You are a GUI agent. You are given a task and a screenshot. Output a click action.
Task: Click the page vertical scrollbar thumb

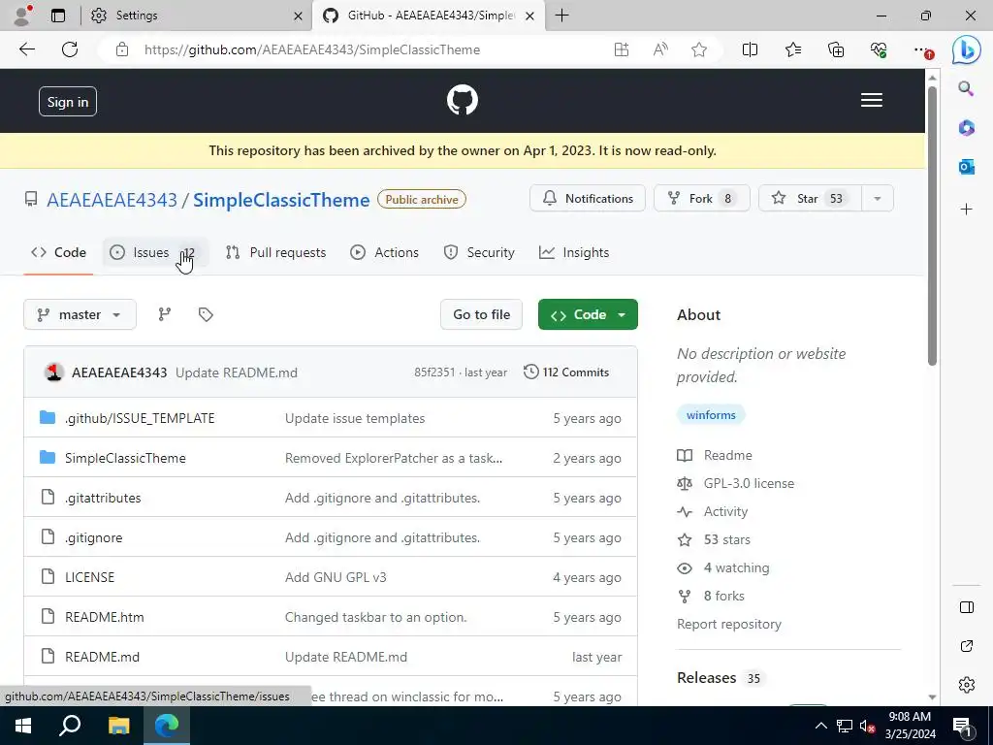pos(932,225)
